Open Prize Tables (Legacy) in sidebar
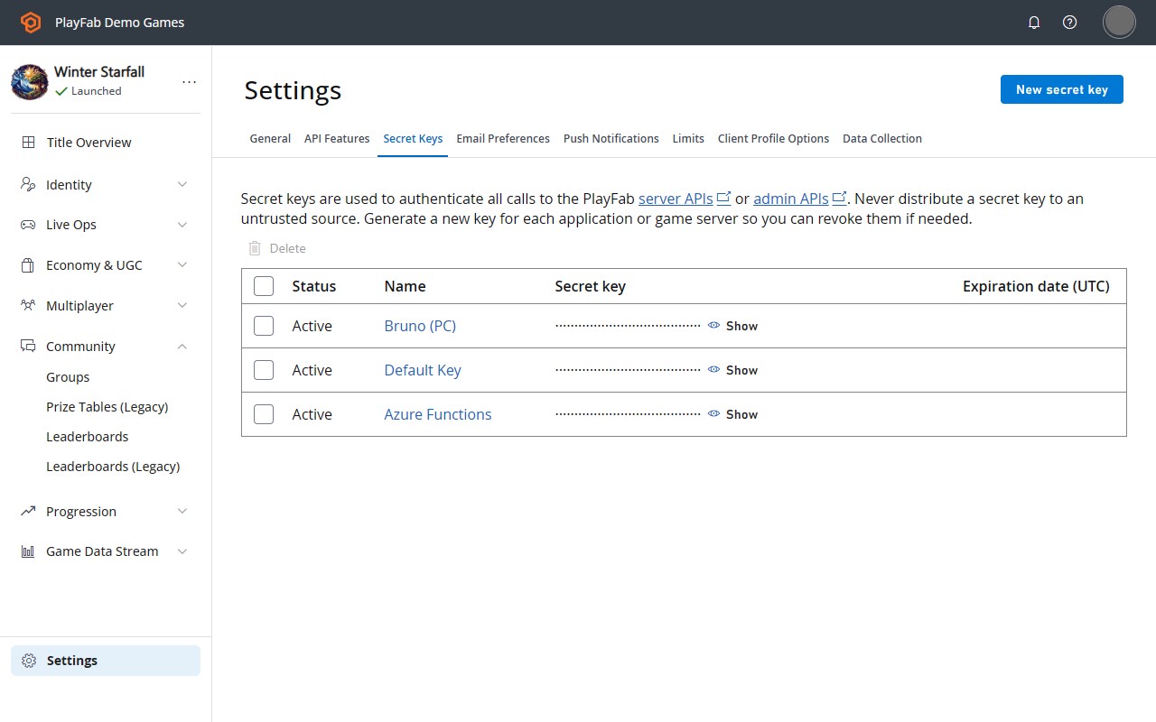The width and height of the screenshot is (1156, 722). click(107, 407)
